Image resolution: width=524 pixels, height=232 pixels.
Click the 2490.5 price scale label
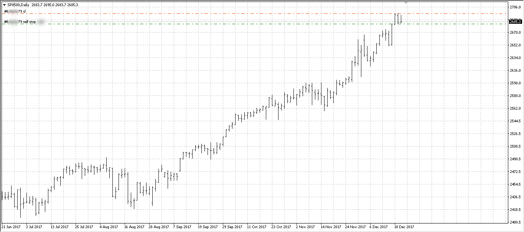[515, 159]
